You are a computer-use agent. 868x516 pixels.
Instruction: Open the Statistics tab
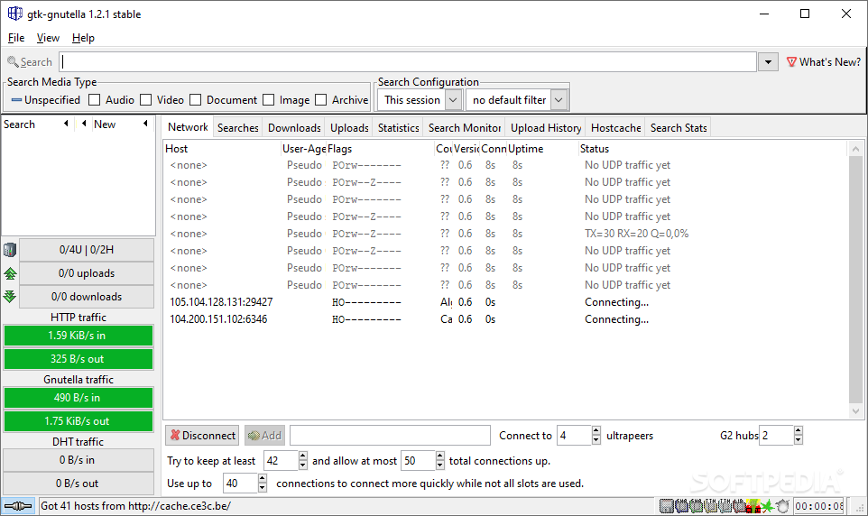[399, 128]
